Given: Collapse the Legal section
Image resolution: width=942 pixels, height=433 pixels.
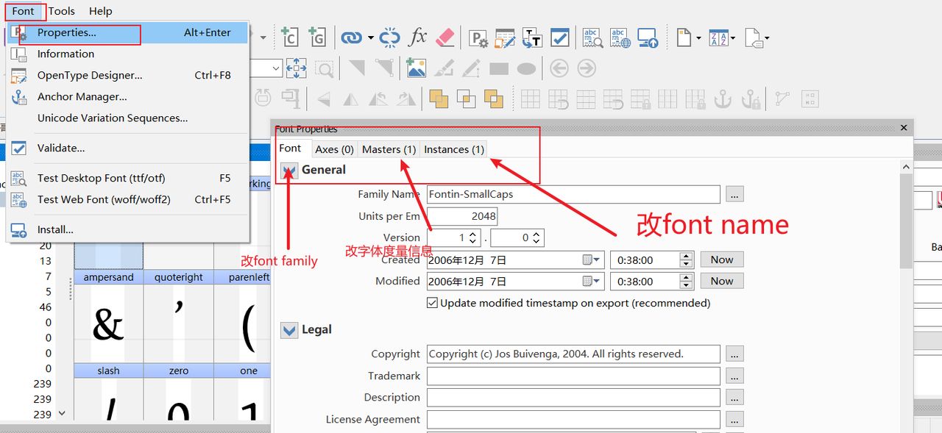Looking at the screenshot, I should tap(289, 331).
